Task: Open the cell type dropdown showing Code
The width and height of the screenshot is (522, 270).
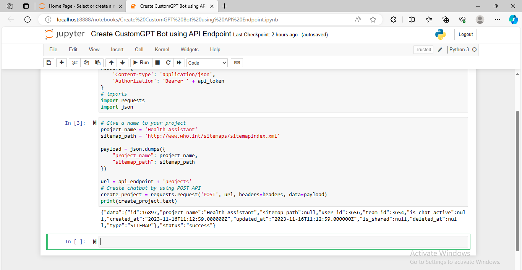Action: click(207, 62)
